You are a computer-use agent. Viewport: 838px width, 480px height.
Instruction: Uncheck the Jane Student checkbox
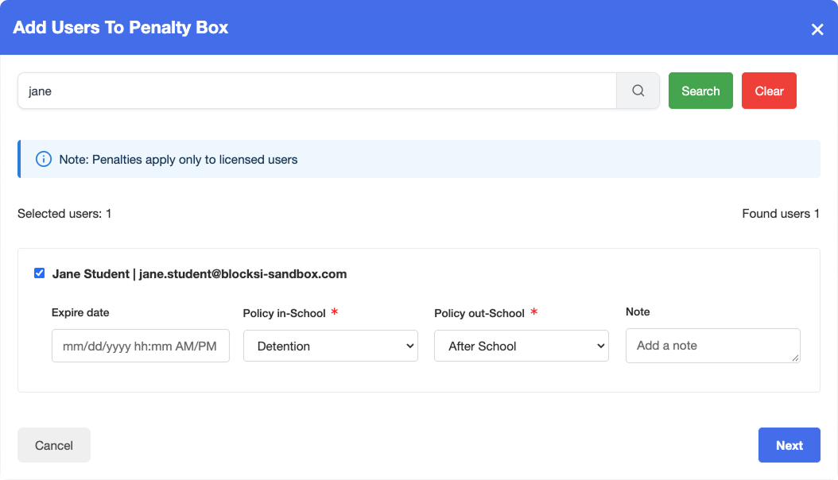39,273
